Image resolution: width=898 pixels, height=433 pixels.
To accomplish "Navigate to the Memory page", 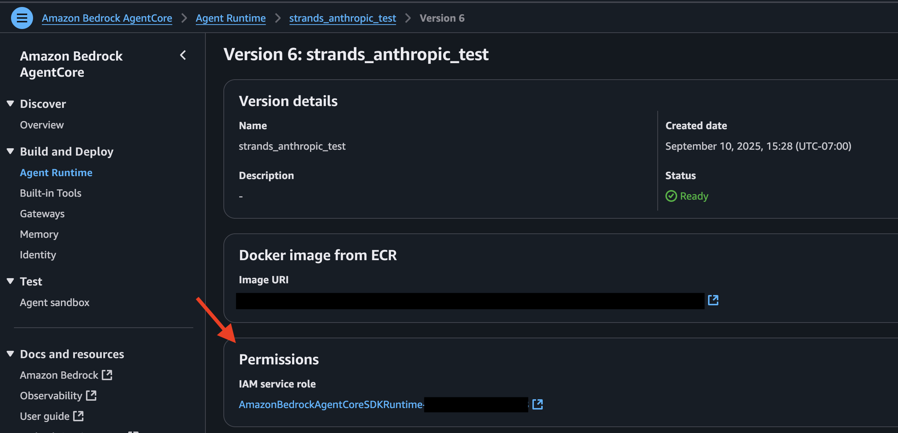I will (x=39, y=234).
